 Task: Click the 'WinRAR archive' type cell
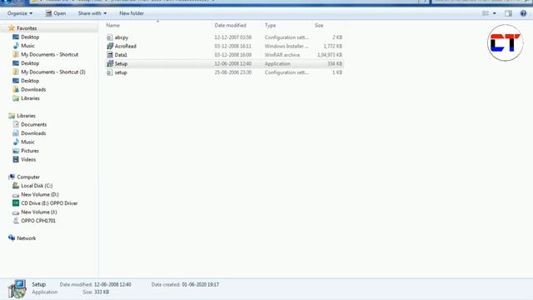282,55
